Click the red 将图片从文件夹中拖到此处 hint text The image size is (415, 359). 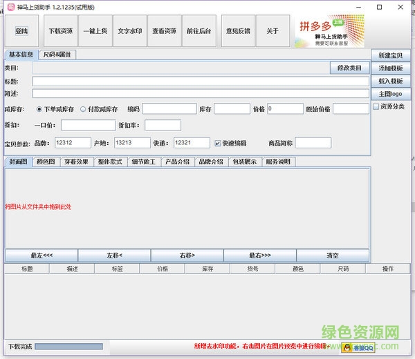[x=38, y=206]
